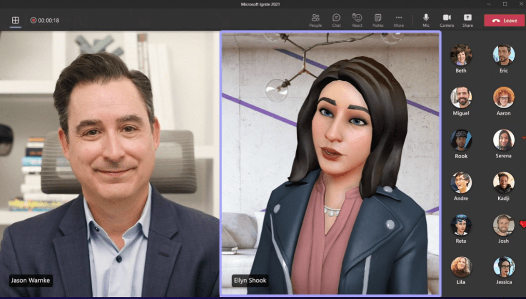This screenshot has height=299, width=526.
Task: Click Beth's participant avatar
Action: 461,55
